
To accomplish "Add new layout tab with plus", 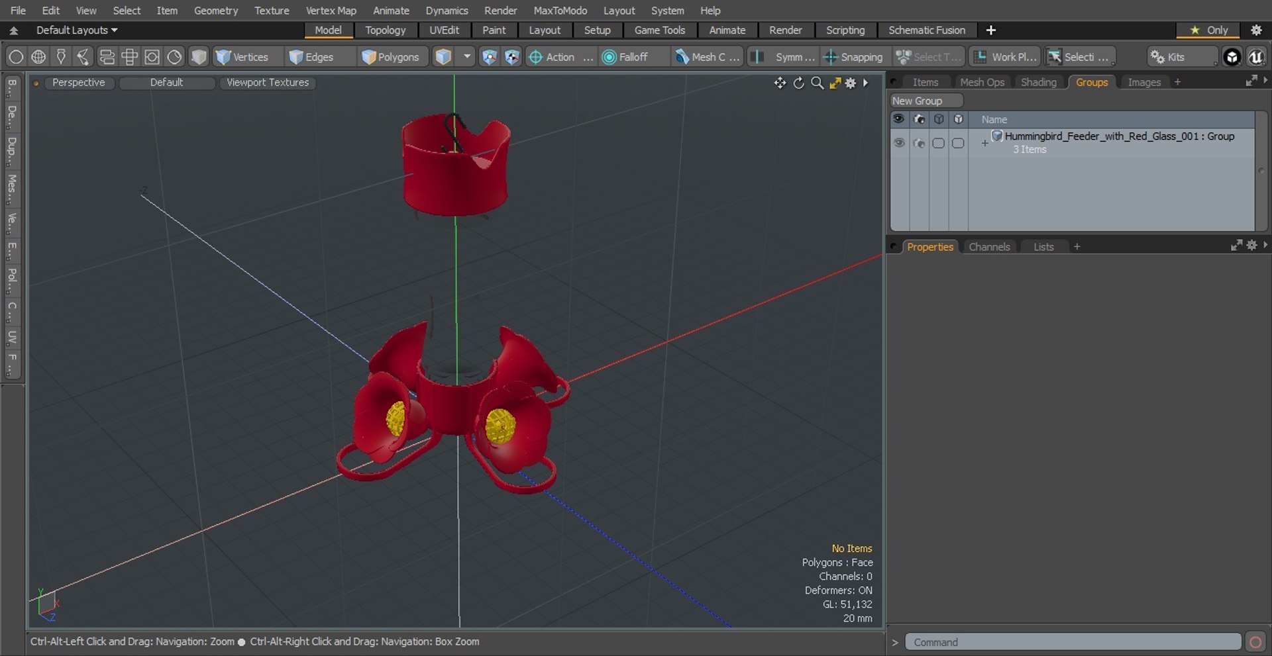I will coord(990,30).
